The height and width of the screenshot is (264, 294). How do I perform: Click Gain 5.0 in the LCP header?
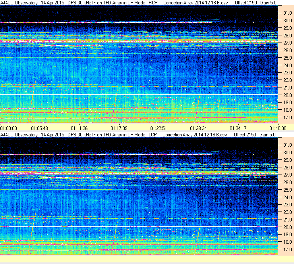[x=267, y=135]
